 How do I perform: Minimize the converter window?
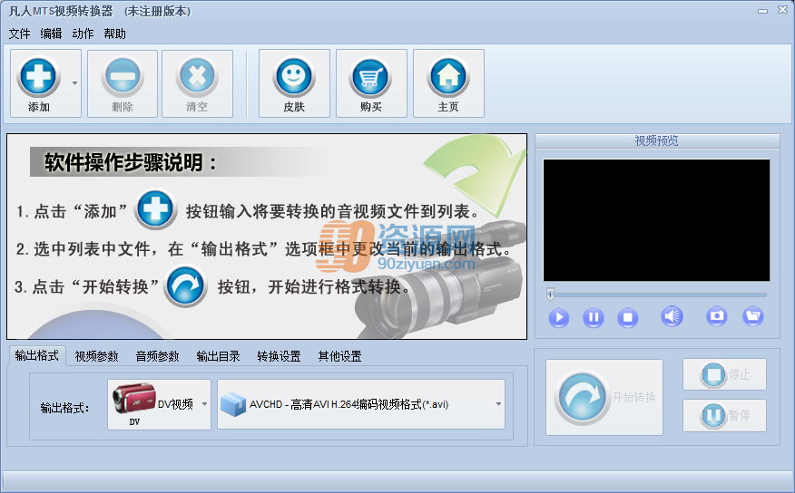point(762,11)
